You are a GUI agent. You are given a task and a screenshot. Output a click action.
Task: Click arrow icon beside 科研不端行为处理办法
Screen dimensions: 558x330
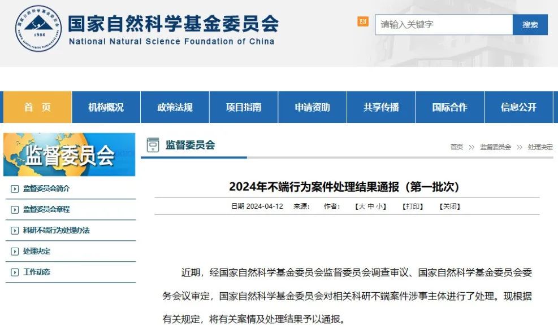15,231
